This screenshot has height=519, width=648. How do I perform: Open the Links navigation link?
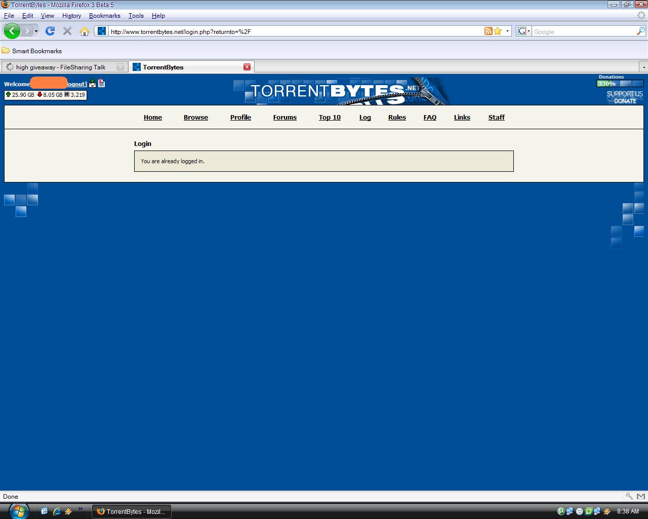tap(462, 117)
